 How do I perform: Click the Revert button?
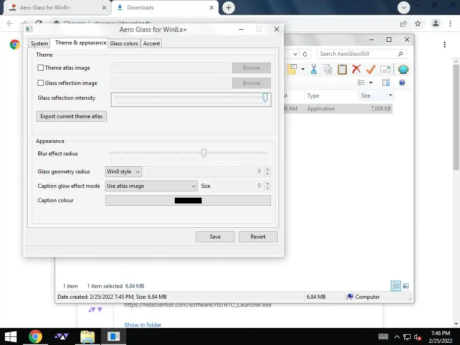(258, 237)
